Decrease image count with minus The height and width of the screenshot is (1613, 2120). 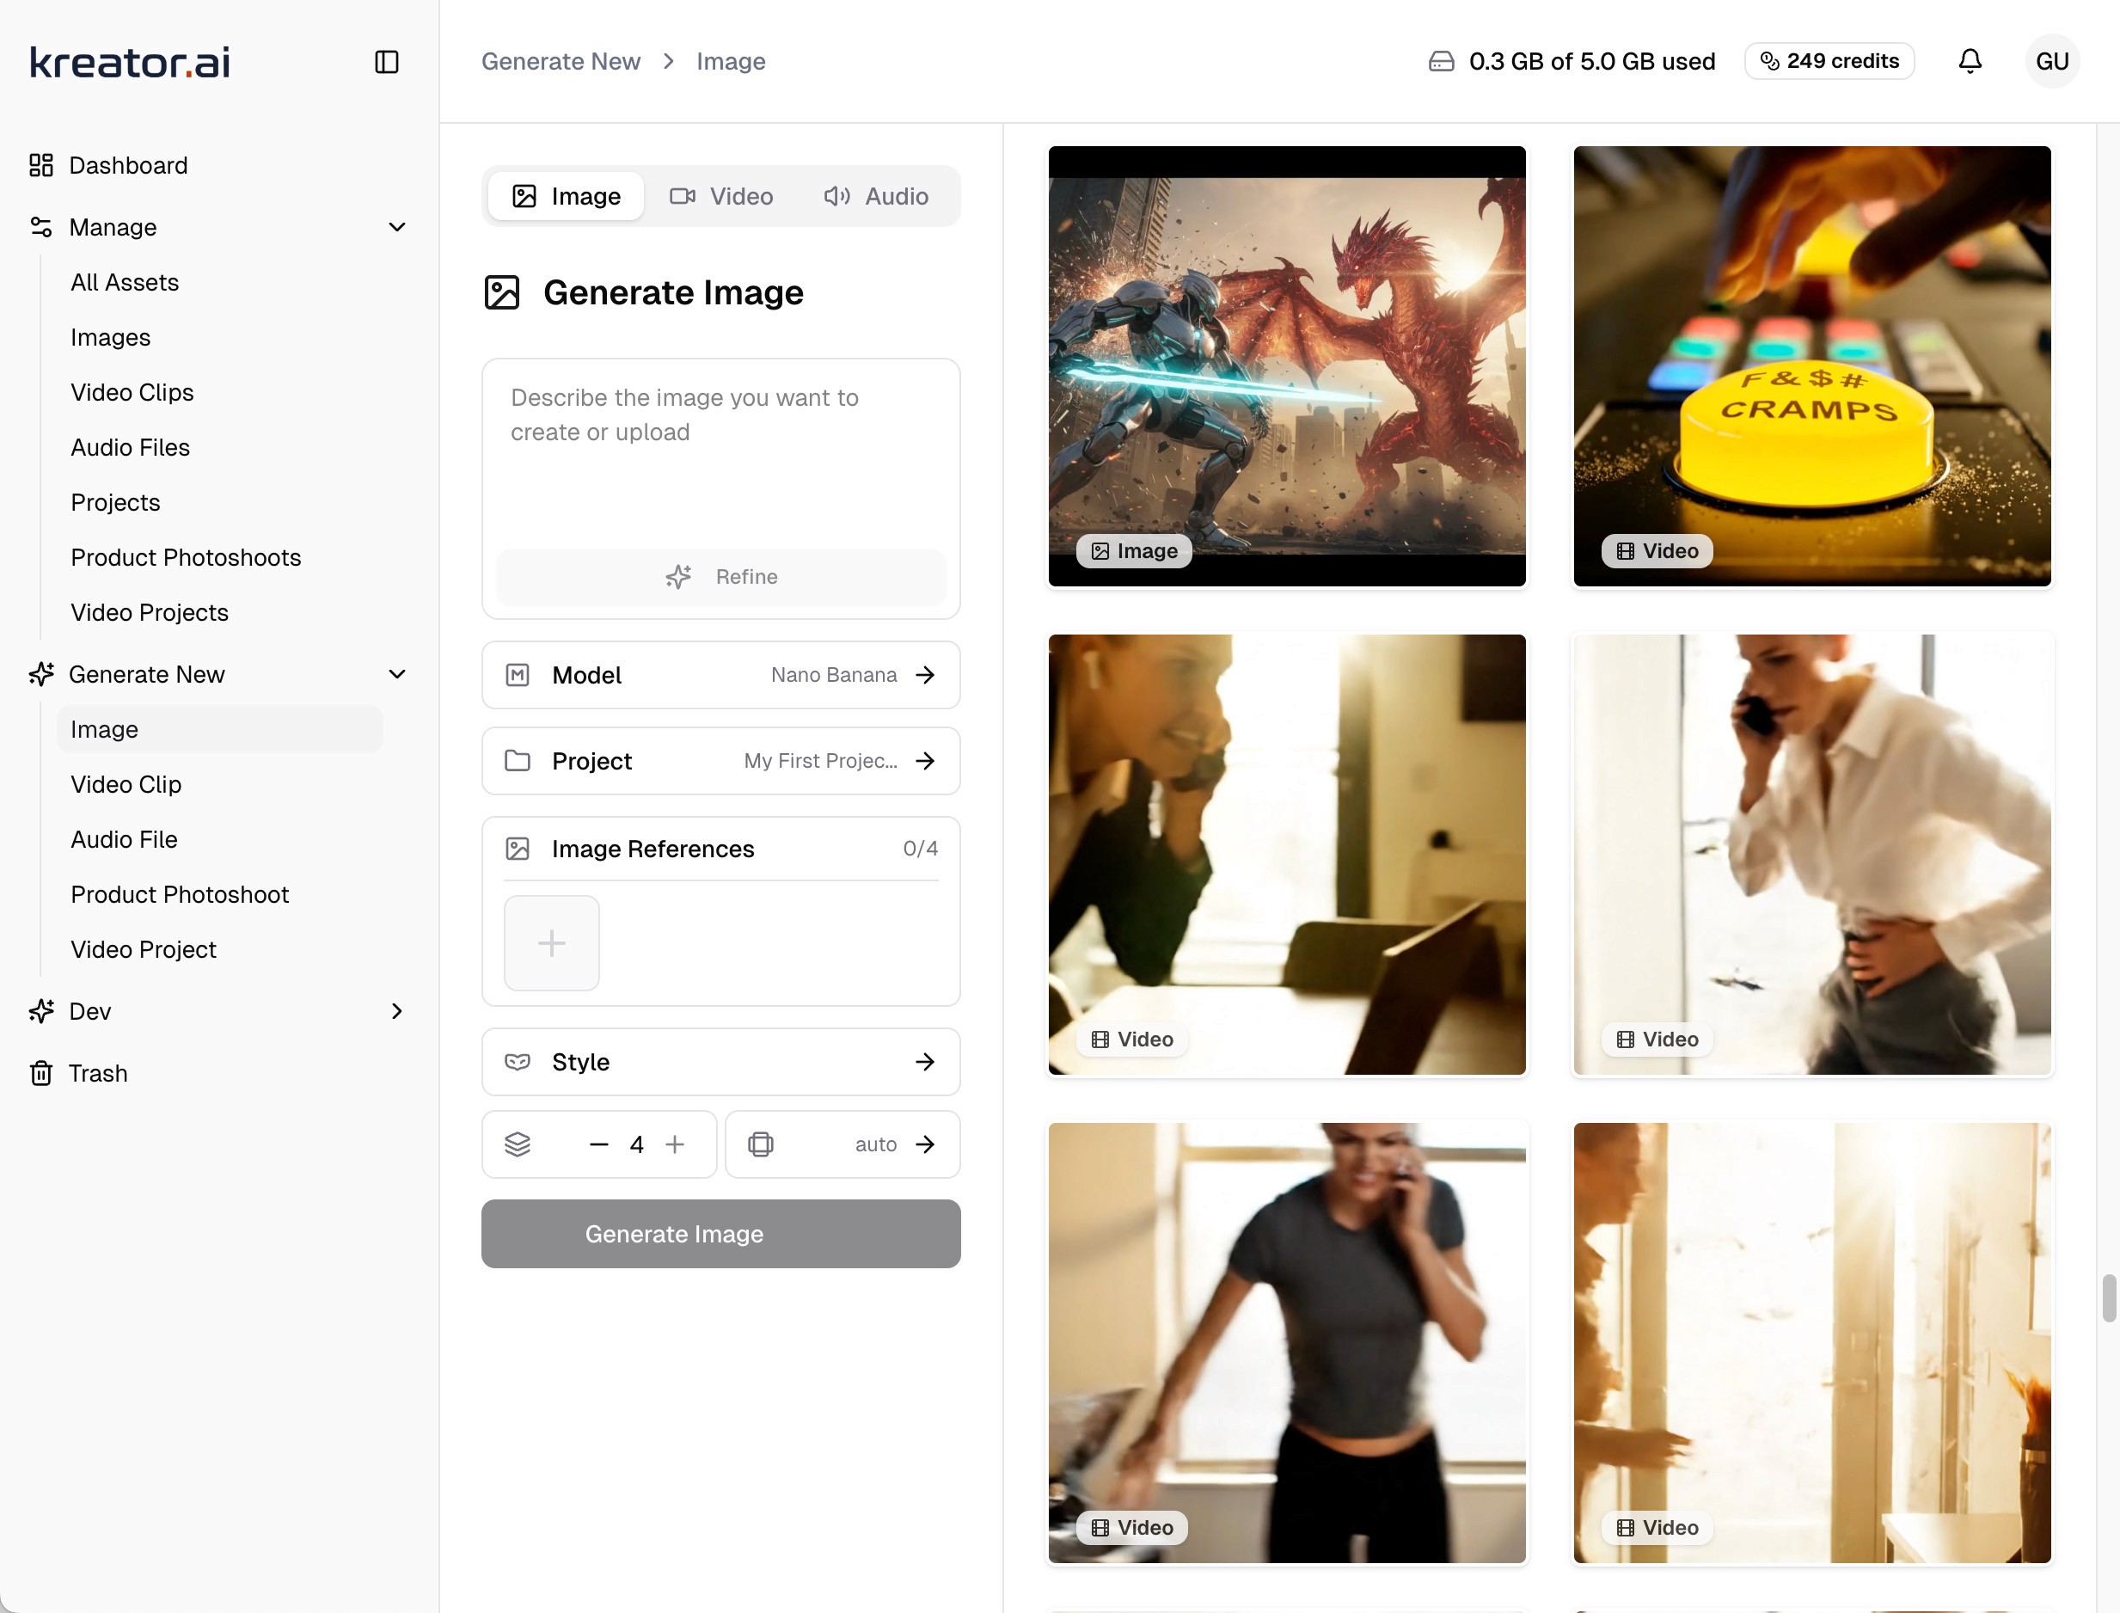[599, 1144]
